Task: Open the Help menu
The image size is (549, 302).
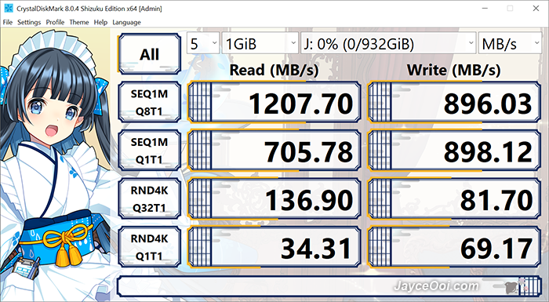Action: (x=100, y=22)
